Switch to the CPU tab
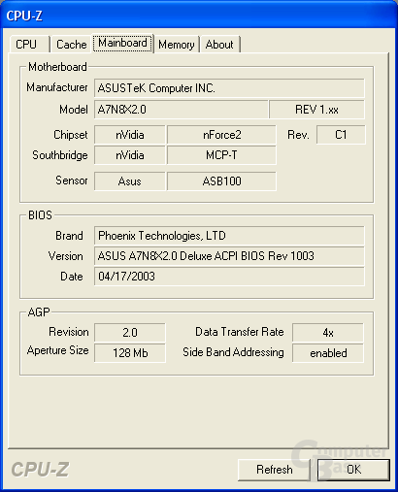This screenshot has height=492, width=398. [x=30, y=45]
